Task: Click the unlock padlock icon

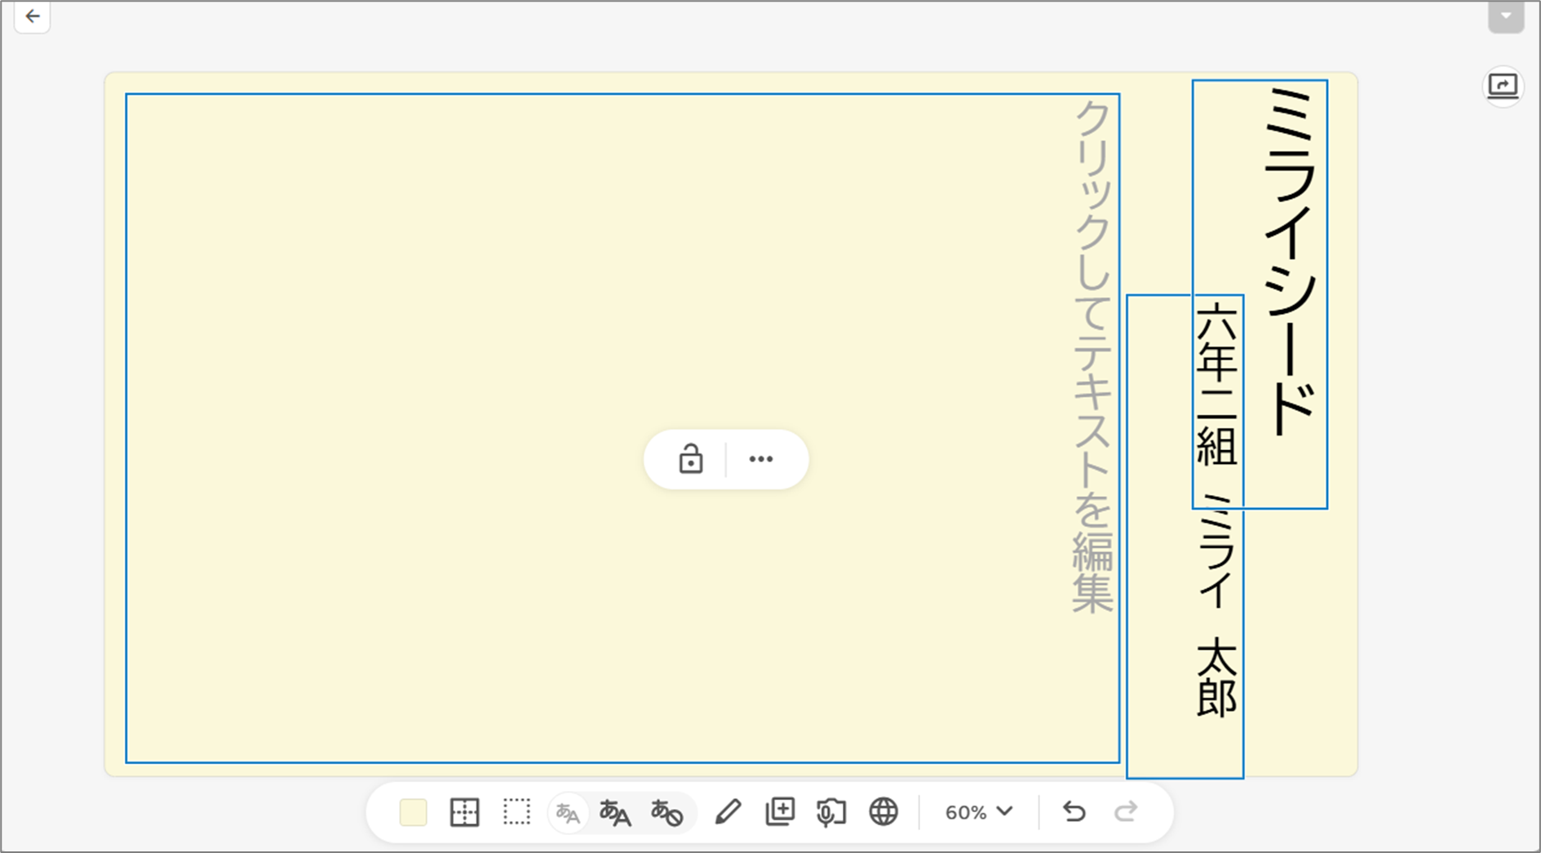Action: [690, 459]
